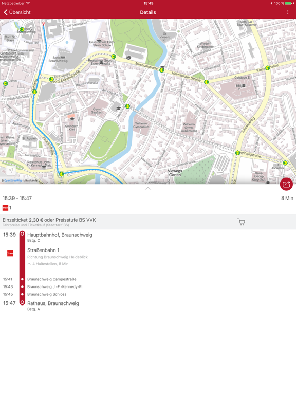Tap Fahrpreise und Ticketkauf (Stadttarif BS) note

coord(36,225)
